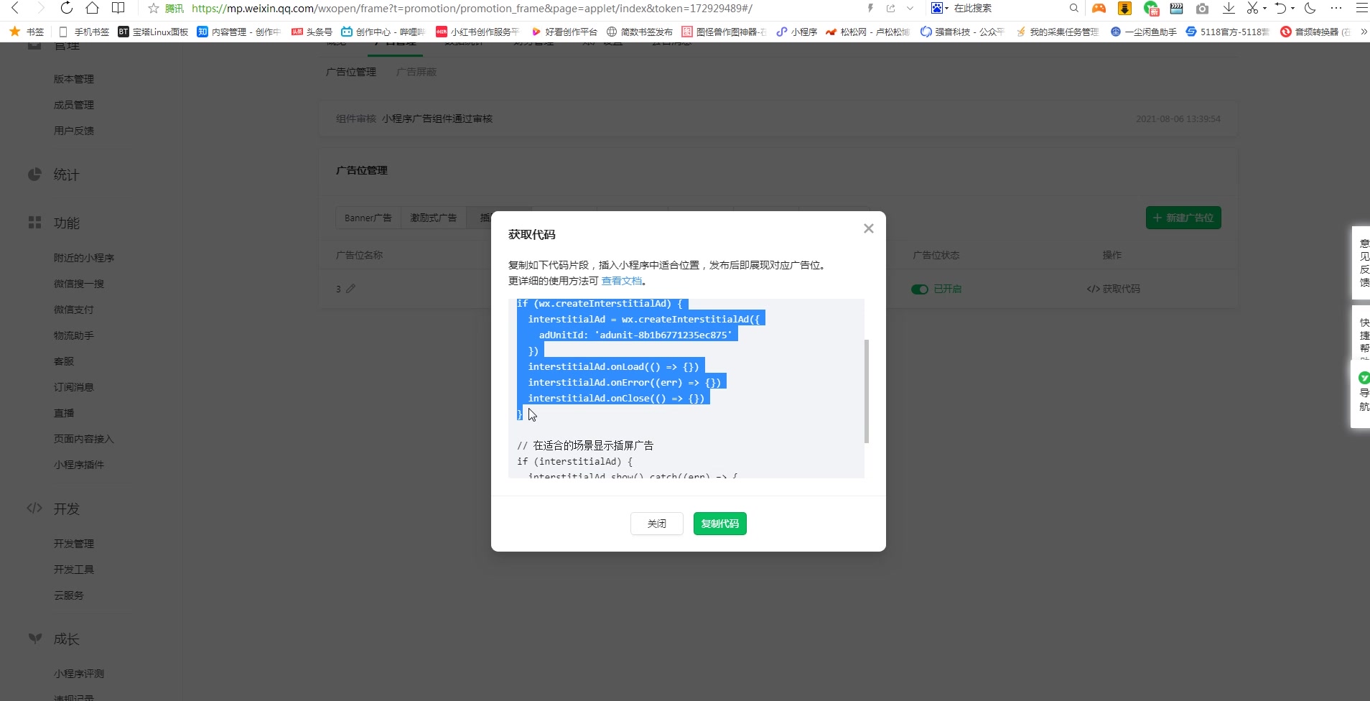Click the code box vertical scrollbar
Screen dimensions: 1370x701
(x=867, y=391)
